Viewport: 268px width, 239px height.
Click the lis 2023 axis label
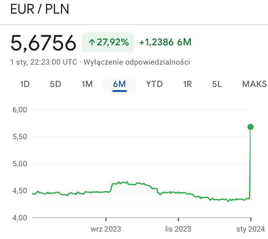[178, 229]
